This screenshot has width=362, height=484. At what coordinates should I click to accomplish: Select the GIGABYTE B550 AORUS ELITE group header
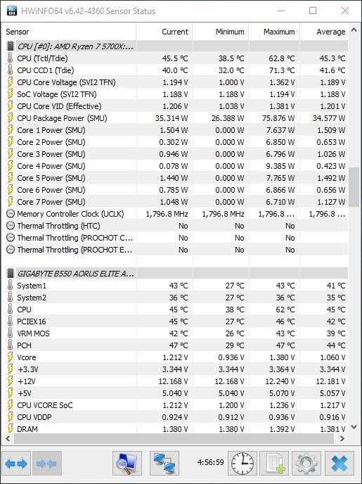(x=176, y=274)
